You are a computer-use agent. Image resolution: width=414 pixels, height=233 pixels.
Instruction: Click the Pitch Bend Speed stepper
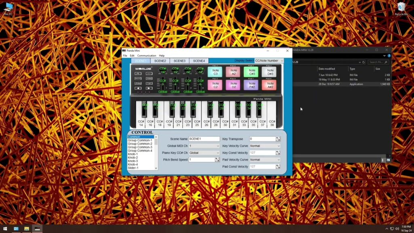(x=217, y=159)
